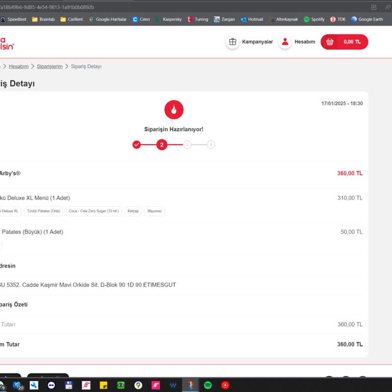Open the pink app with F logo in taskbar
The width and height of the screenshot is (392, 392).
point(156,385)
